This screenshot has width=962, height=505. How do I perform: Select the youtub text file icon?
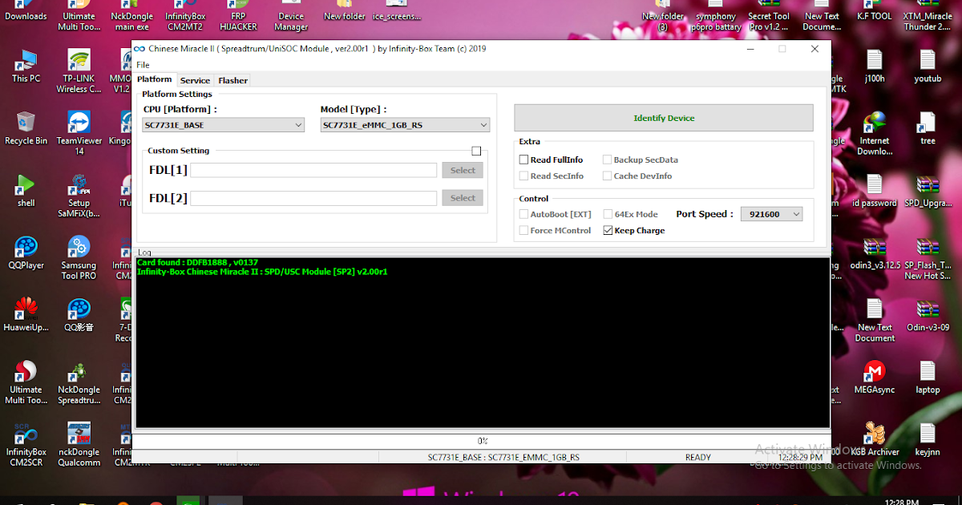[x=928, y=67]
